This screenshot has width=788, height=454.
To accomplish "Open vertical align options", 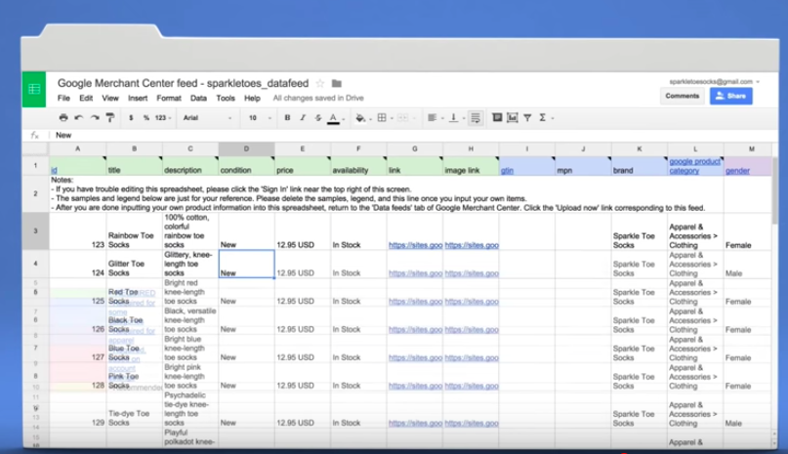I will click(x=454, y=117).
